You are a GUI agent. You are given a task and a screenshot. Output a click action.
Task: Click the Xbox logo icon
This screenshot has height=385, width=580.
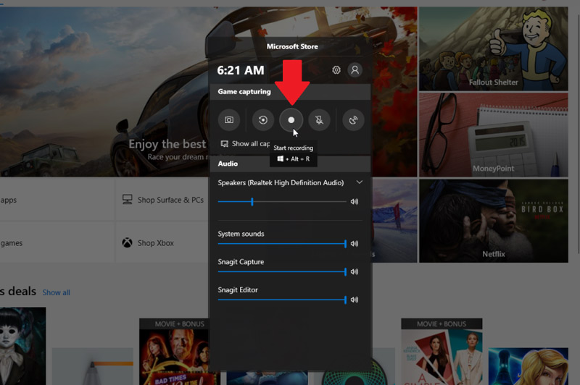coord(128,242)
